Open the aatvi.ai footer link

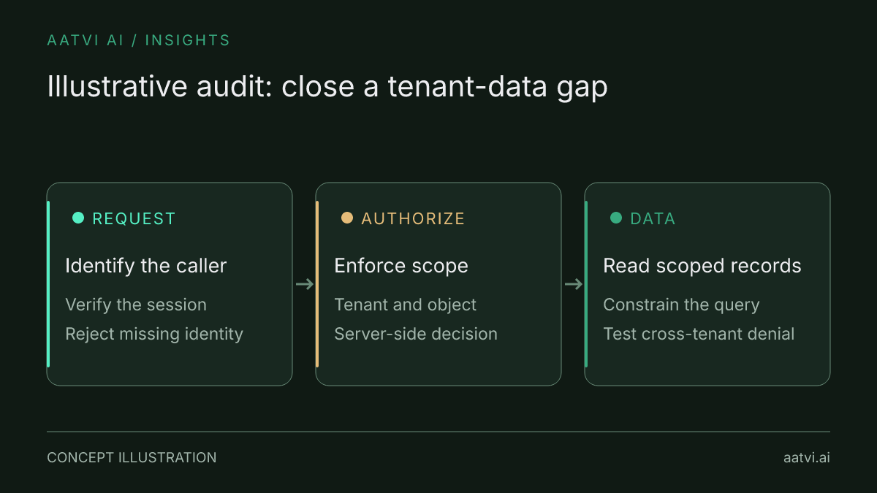click(x=806, y=458)
